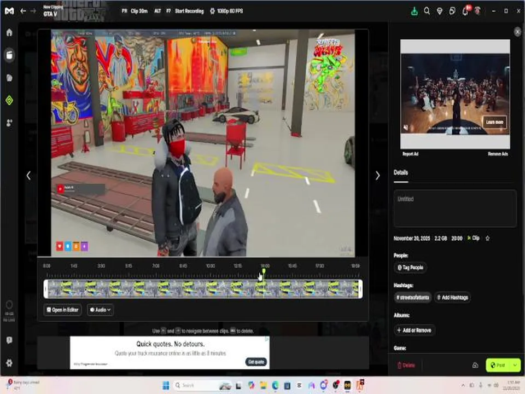Image resolution: width=525 pixels, height=394 pixels.
Task: Click the cloud upload icon beside Post
Action: coord(475,365)
